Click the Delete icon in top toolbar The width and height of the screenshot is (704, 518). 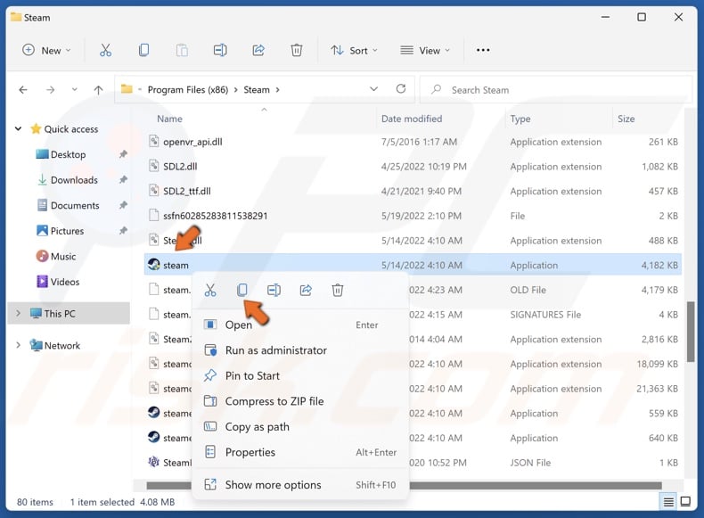coord(297,51)
